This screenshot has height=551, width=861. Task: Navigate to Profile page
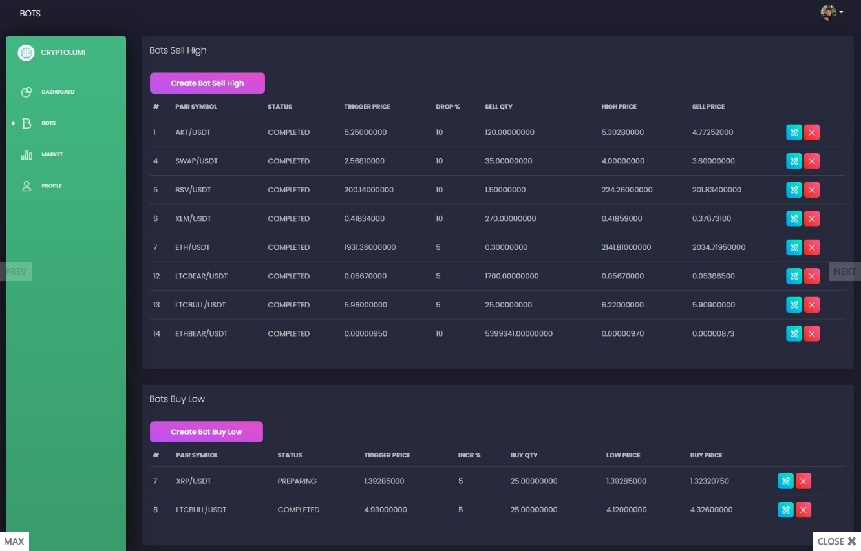pos(51,186)
